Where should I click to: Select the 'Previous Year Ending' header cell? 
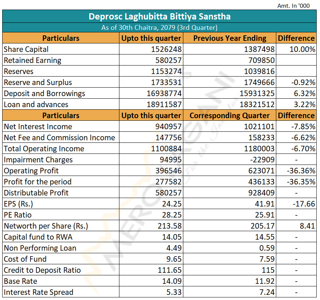tap(230, 38)
